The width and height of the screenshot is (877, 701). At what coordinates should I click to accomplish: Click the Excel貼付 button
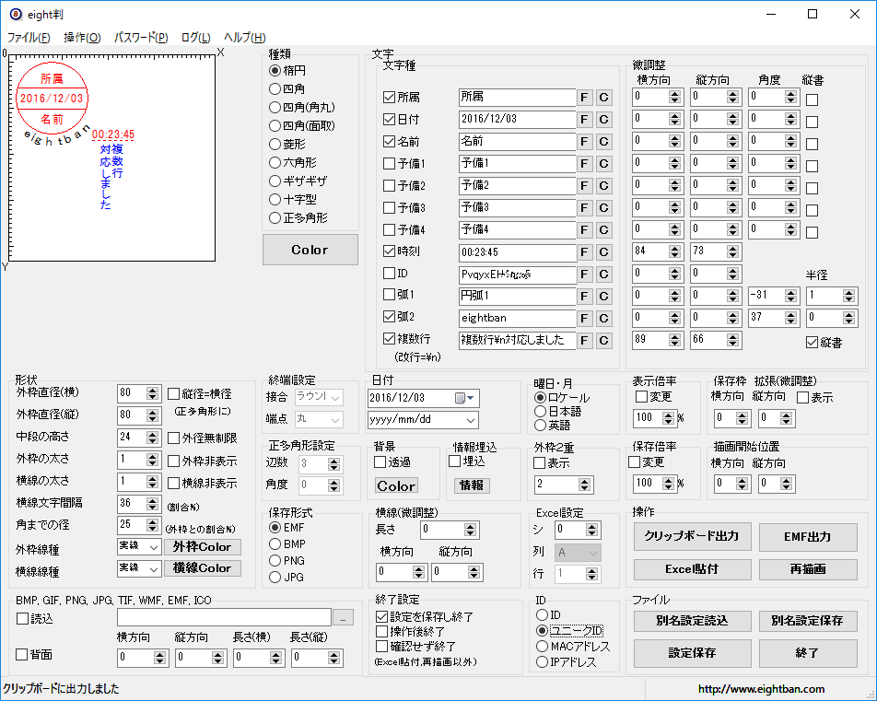tap(692, 569)
